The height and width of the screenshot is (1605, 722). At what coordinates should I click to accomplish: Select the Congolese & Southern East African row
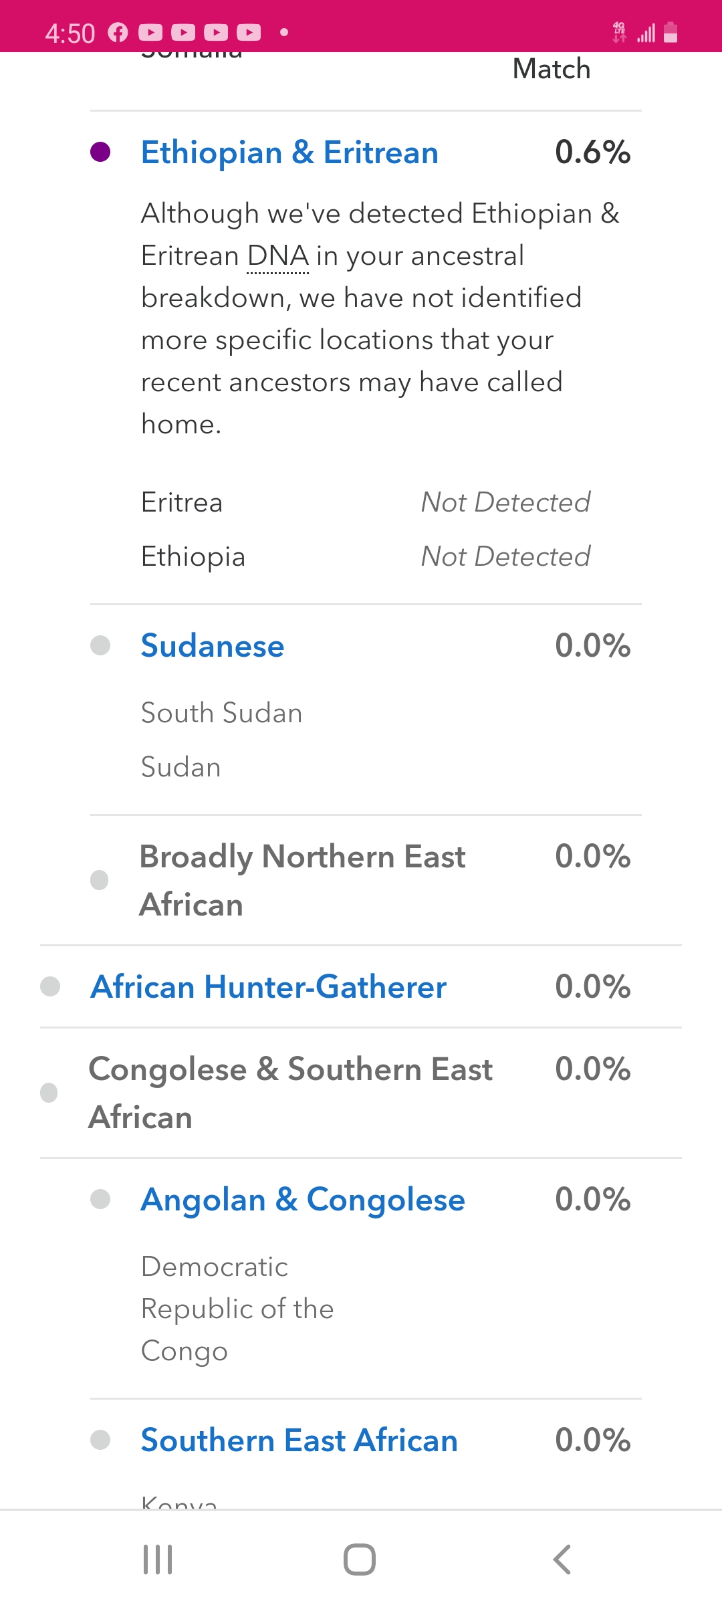tap(361, 1093)
